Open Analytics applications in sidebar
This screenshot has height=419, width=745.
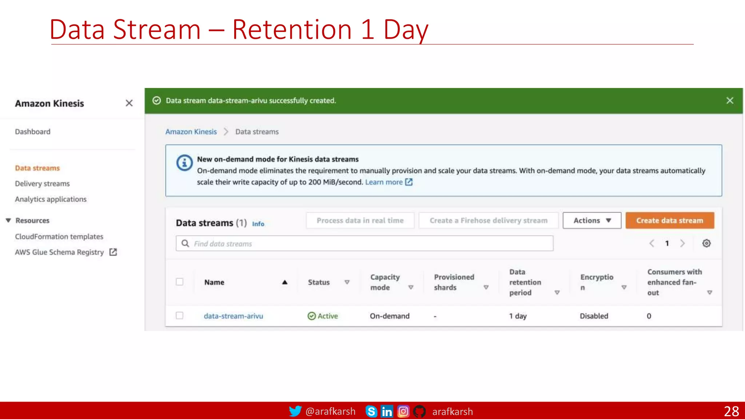click(x=51, y=199)
